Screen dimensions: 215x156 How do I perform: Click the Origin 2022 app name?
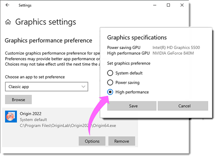31,113
